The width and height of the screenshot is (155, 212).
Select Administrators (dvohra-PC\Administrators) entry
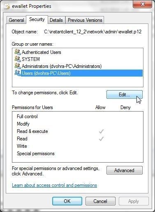pos(62,66)
